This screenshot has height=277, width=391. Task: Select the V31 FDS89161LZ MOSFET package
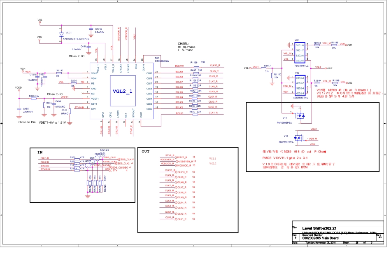300,53
